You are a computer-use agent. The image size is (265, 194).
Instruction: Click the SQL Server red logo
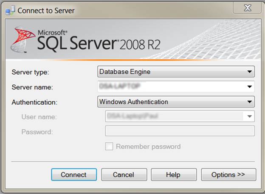[23, 40]
